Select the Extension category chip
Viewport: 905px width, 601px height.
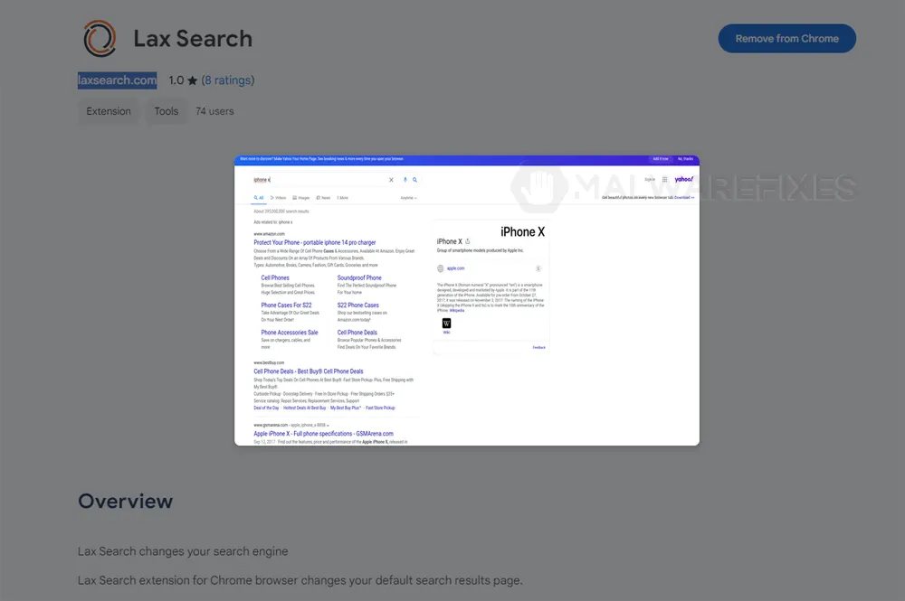point(109,111)
